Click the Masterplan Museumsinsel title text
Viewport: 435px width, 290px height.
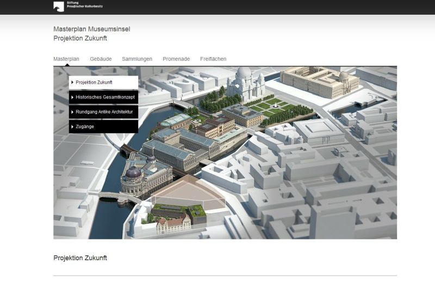91,29
